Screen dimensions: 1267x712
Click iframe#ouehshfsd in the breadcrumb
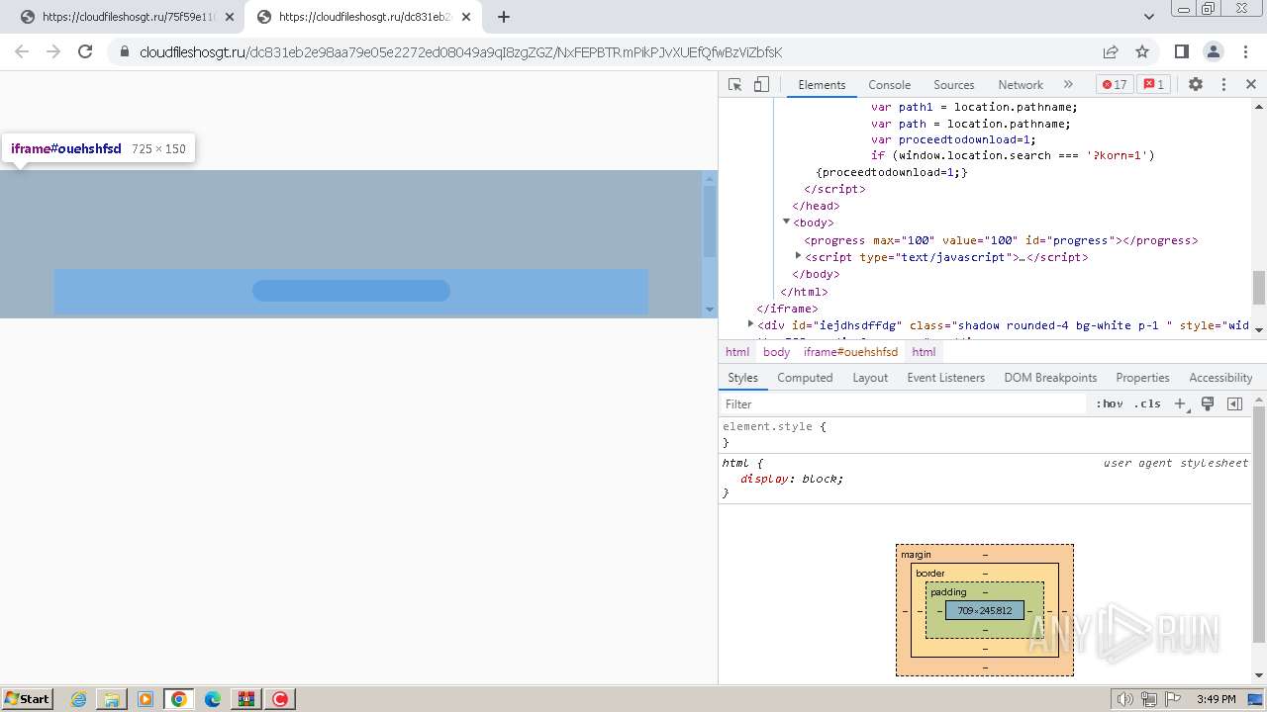point(850,352)
